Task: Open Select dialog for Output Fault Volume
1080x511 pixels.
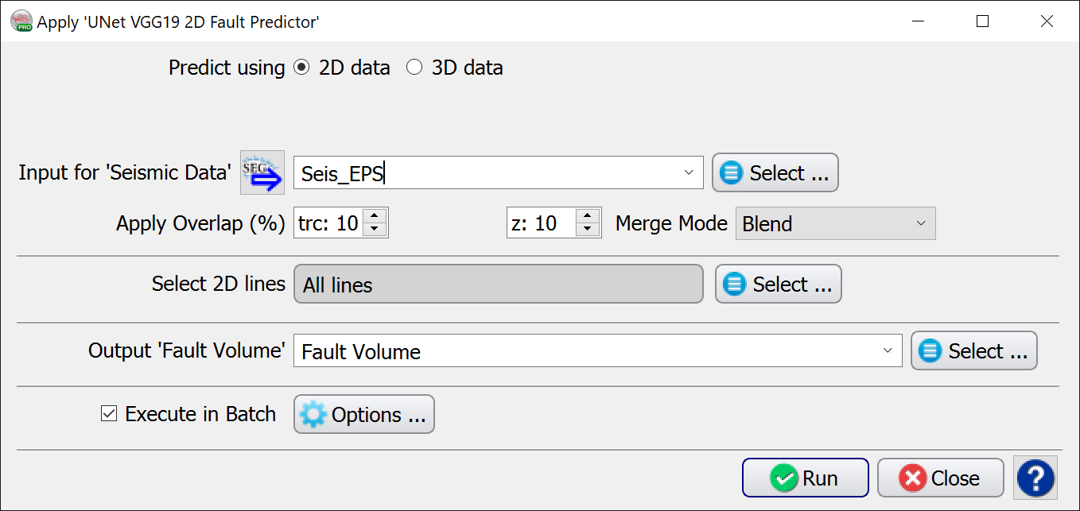Action: (x=973, y=351)
